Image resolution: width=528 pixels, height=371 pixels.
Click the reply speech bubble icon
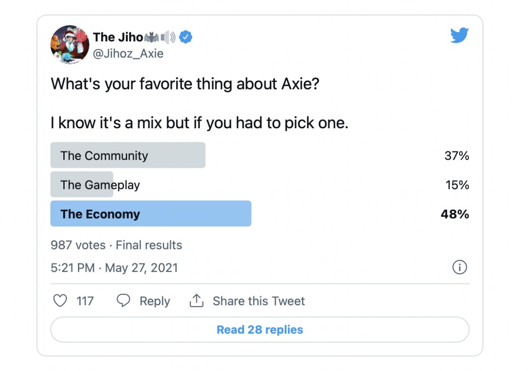(123, 301)
